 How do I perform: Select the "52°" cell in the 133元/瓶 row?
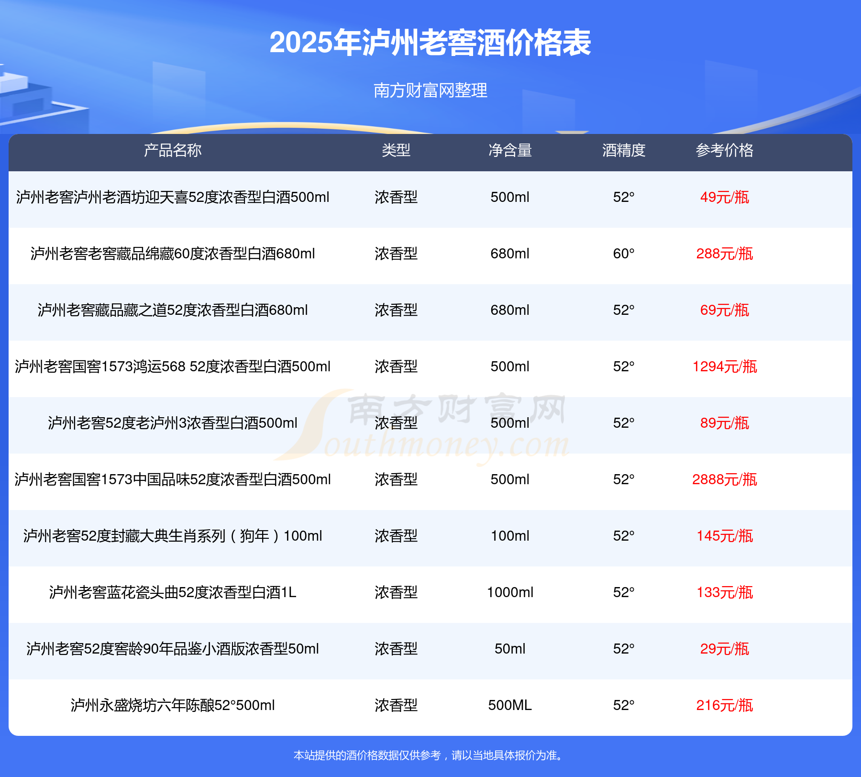pos(624,592)
